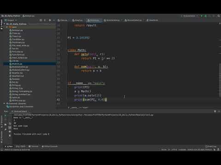
Task: Open Functions.py in the project tree
Action: click(17, 55)
